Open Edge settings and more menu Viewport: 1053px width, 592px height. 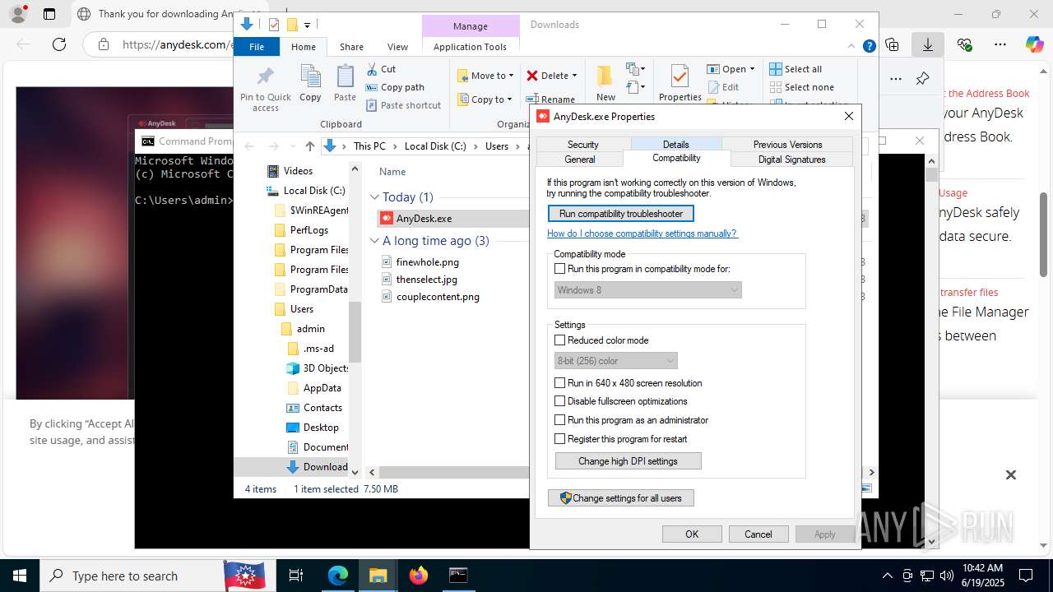(x=1000, y=44)
